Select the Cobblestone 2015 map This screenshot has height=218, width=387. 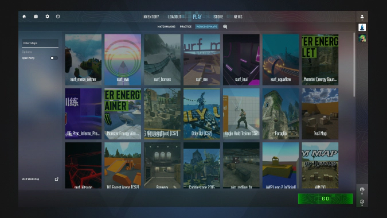click(202, 165)
